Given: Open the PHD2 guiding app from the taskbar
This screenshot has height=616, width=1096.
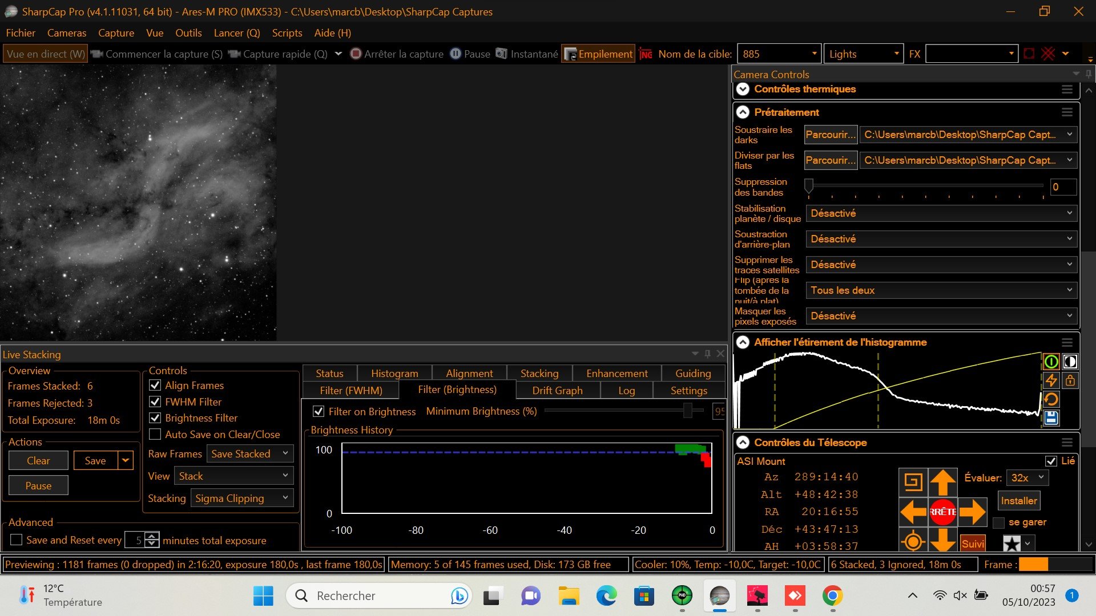Looking at the screenshot, I should click(682, 596).
